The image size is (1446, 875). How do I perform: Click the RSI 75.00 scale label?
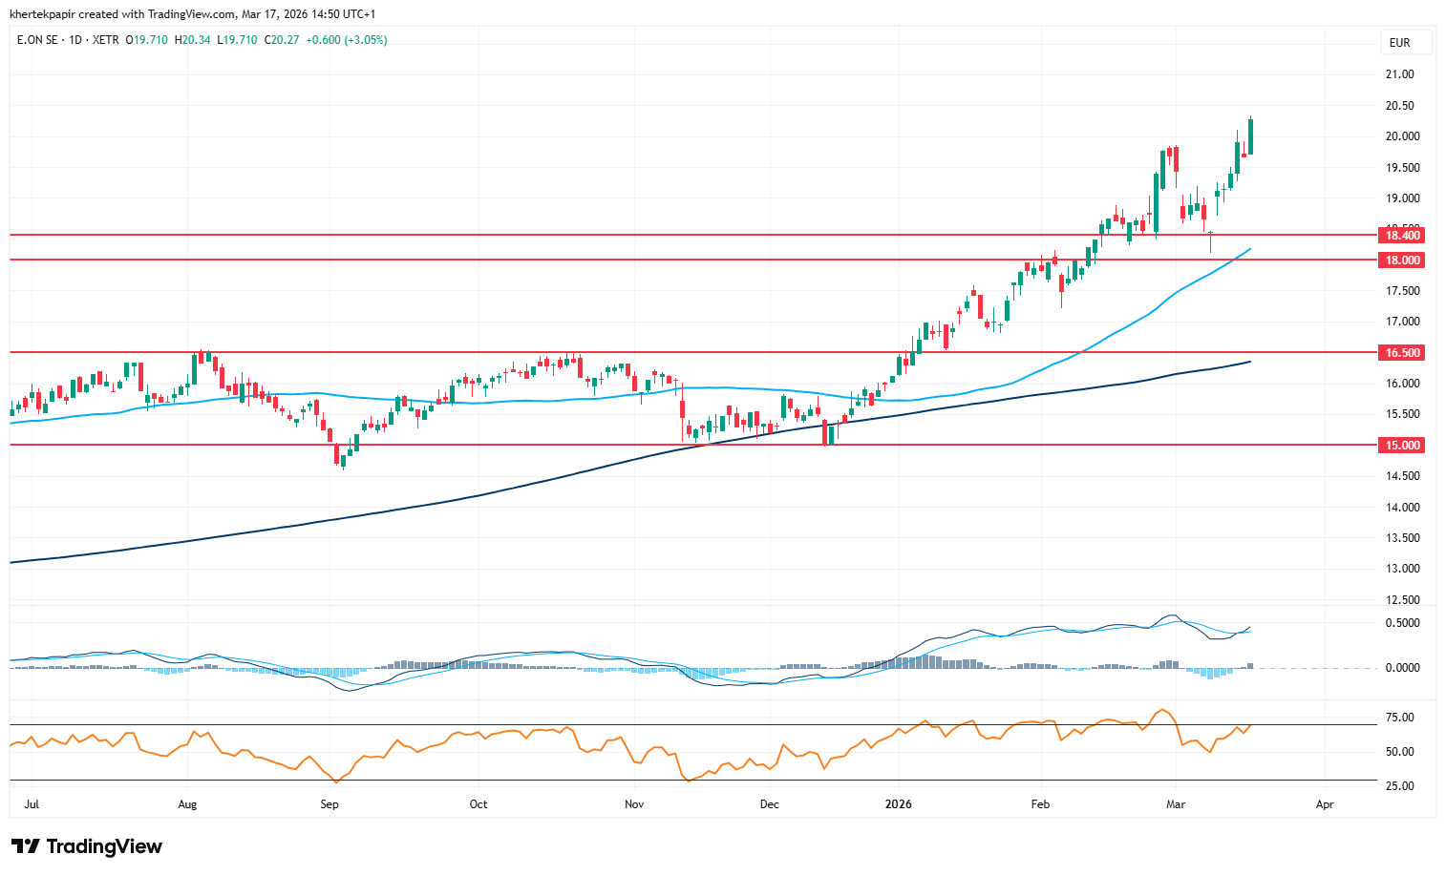(1399, 718)
